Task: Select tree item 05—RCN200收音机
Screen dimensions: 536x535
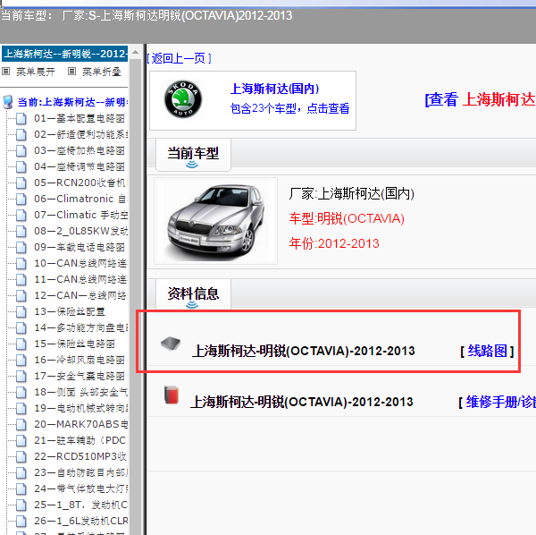Action: (x=80, y=183)
